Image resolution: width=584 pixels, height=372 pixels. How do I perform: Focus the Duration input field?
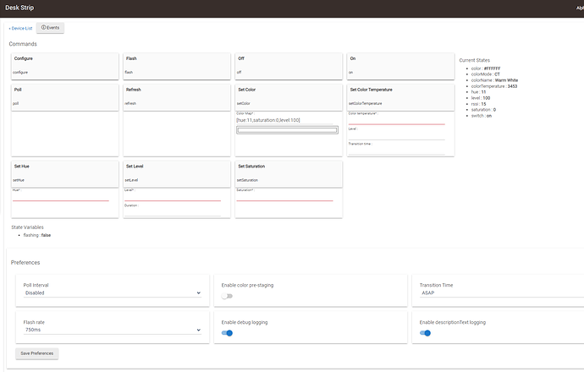point(173,212)
